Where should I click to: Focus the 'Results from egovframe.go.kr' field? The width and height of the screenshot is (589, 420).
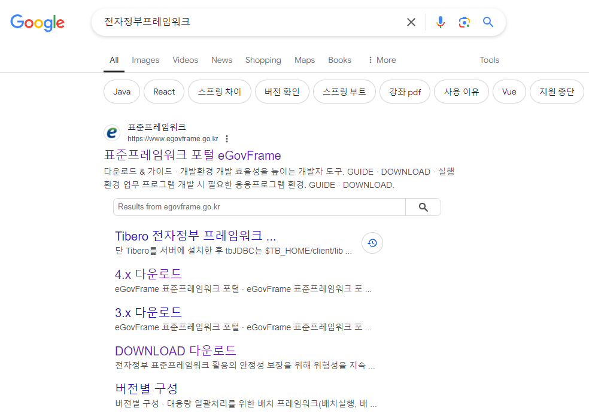pyautogui.click(x=259, y=207)
